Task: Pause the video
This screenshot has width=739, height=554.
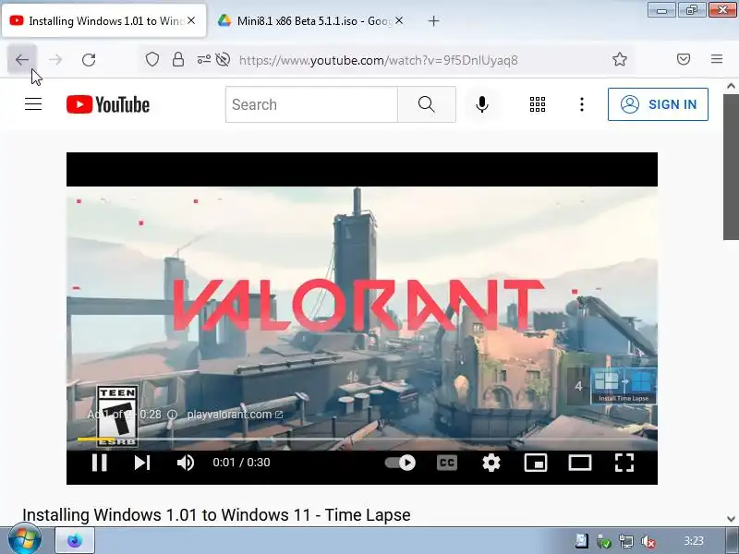Action: coord(100,463)
